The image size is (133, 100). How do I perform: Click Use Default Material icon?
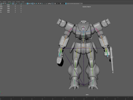[x=29, y=4]
